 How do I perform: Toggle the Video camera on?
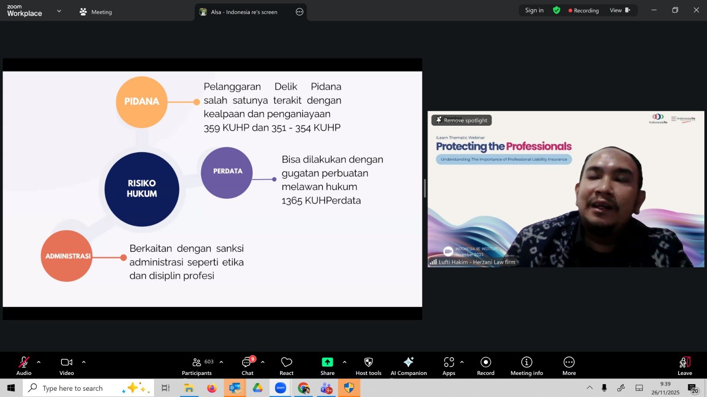coord(67,366)
